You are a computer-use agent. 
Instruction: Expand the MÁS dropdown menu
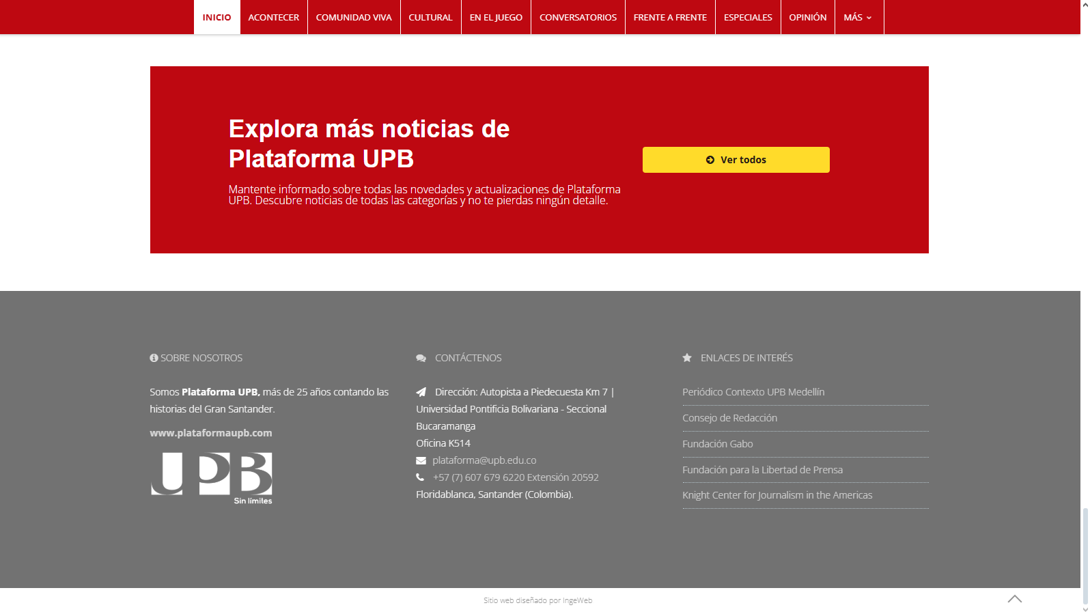coord(858,17)
